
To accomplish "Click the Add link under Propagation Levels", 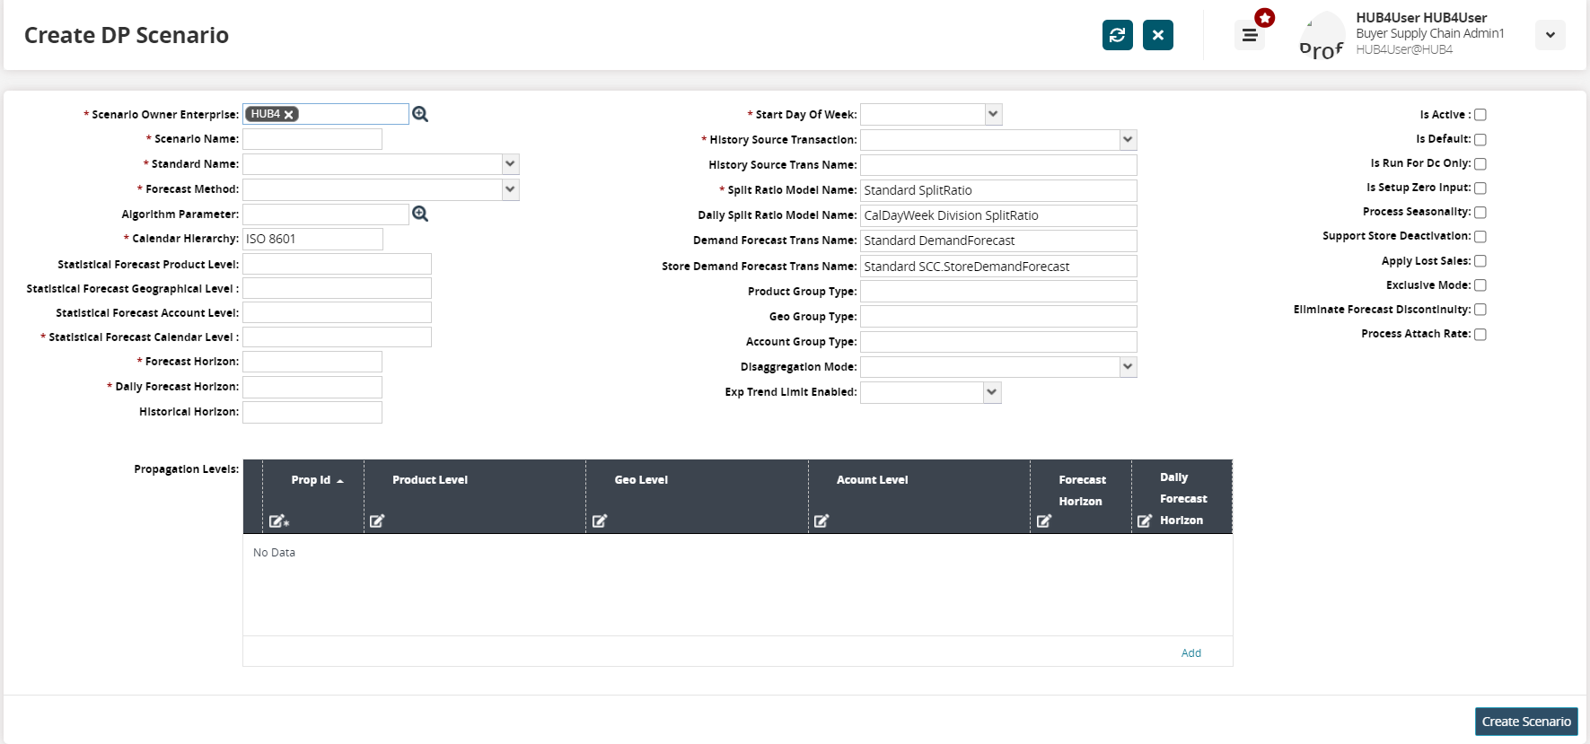I will [1190, 652].
